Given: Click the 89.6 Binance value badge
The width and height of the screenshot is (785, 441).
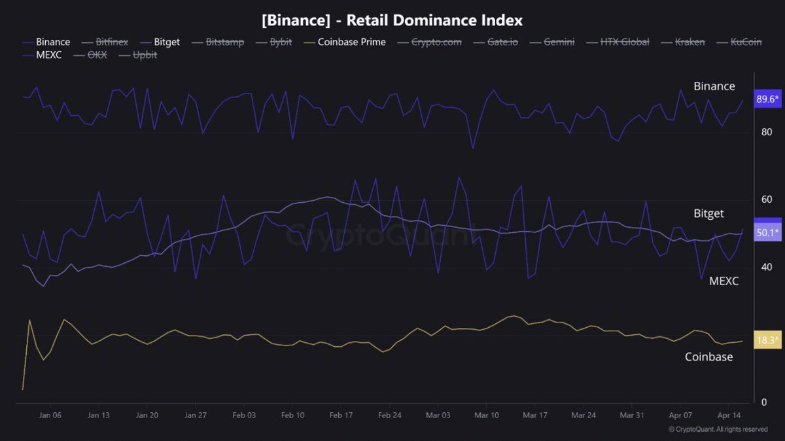Looking at the screenshot, I should click(x=767, y=99).
